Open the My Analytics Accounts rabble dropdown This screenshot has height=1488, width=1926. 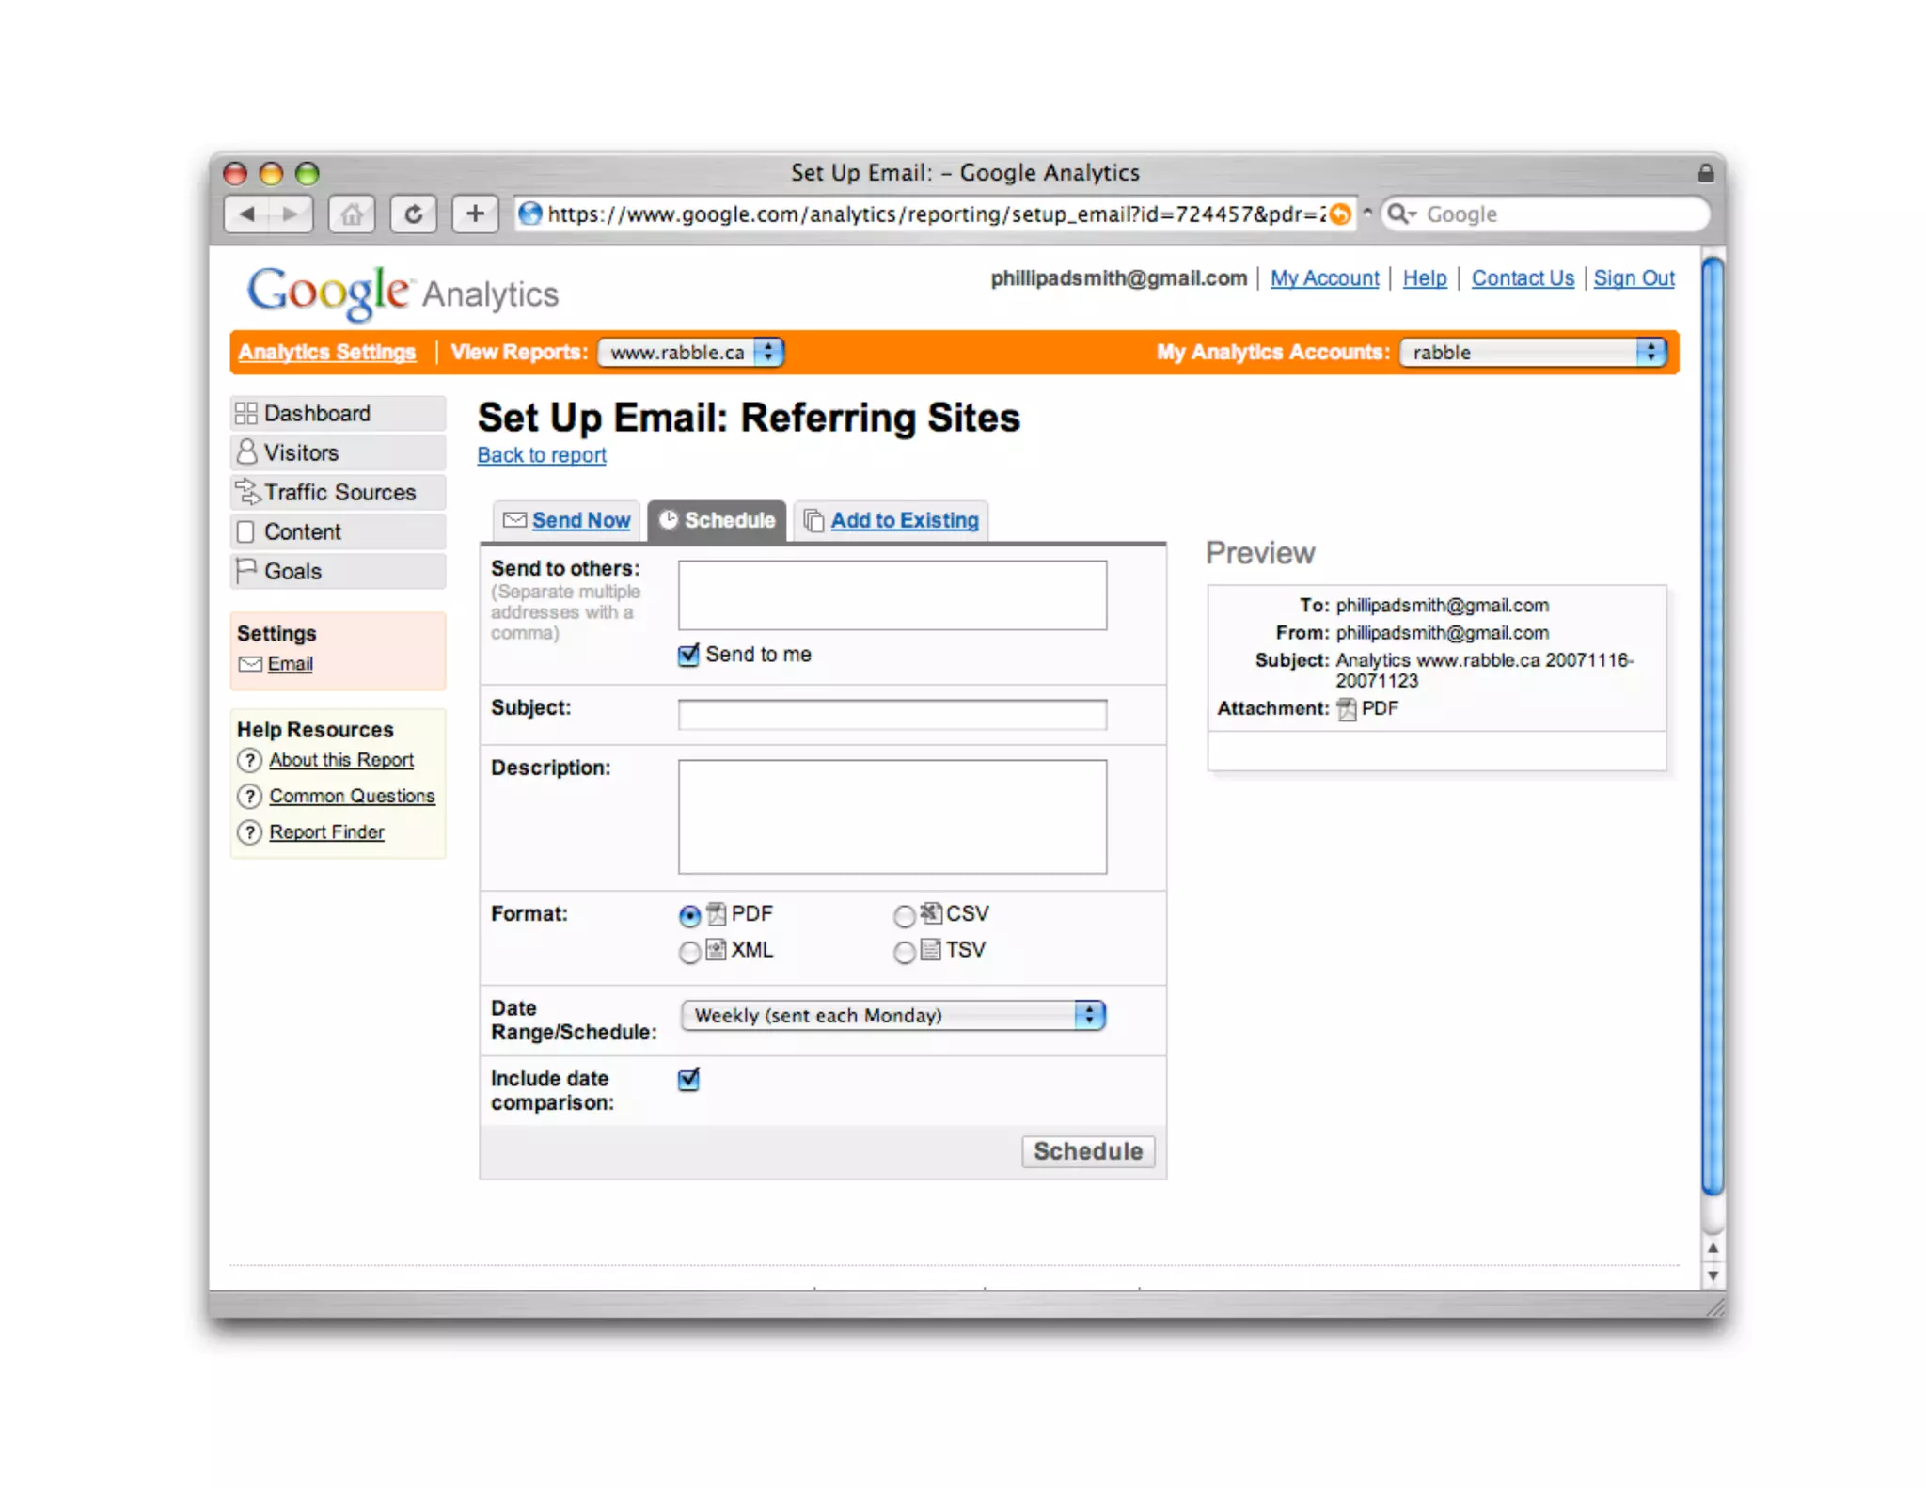(x=1533, y=353)
